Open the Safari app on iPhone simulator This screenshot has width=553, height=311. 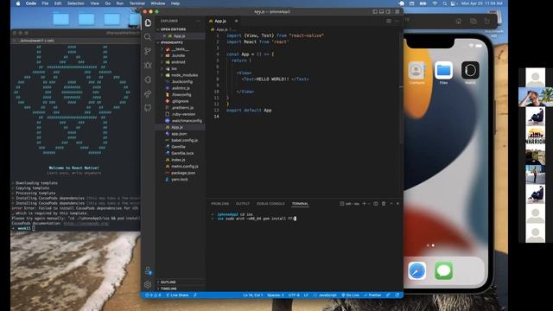point(416,270)
